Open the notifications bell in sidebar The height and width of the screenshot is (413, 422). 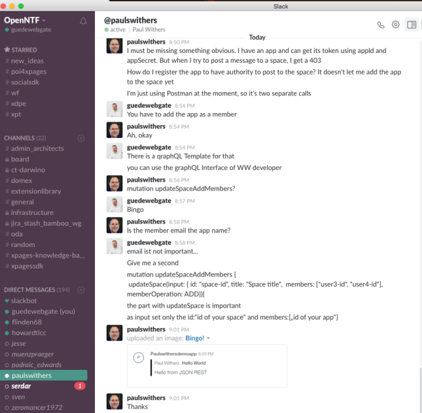tap(83, 21)
